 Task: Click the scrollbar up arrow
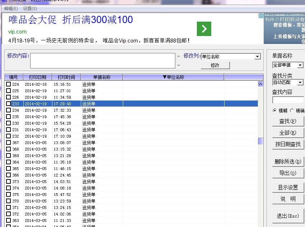click(x=261, y=83)
